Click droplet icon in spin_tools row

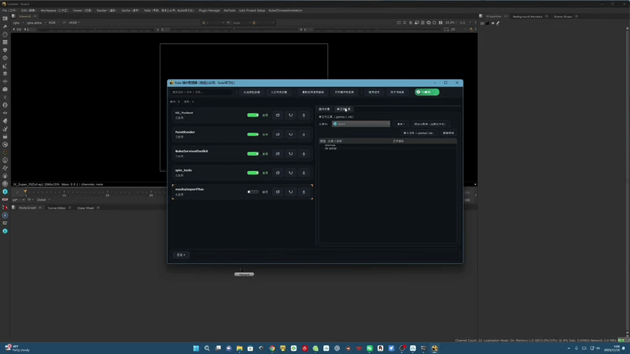click(x=304, y=173)
